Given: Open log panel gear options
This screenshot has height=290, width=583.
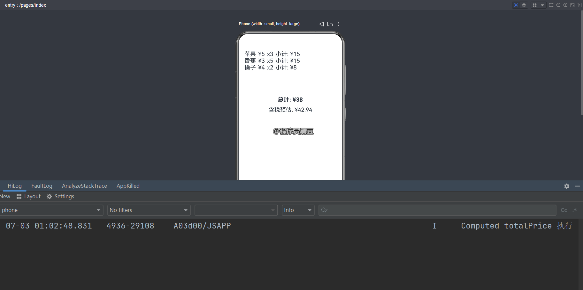Looking at the screenshot, I should (x=567, y=186).
